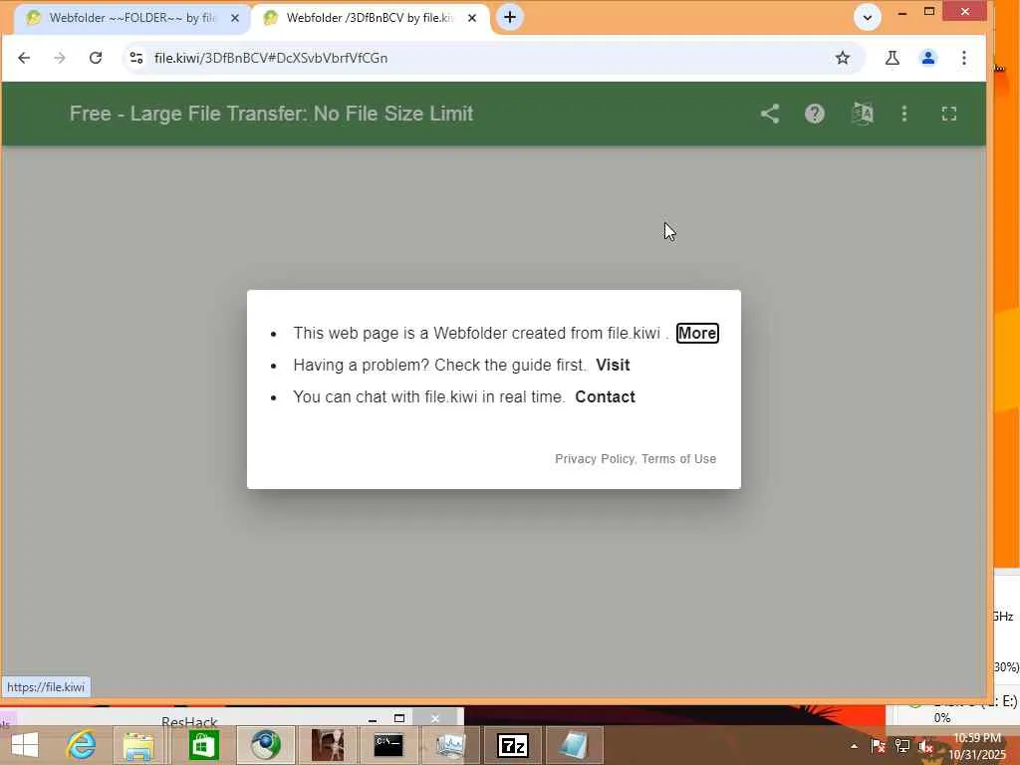
Task: Launch Internet Explorer from taskbar
Action: pos(82,745)
